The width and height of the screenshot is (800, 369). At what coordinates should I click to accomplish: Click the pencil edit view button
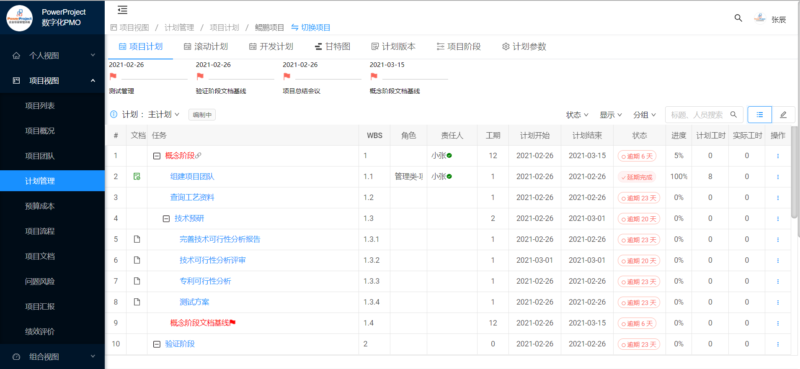pyautogui.click(x=783, y=115)
